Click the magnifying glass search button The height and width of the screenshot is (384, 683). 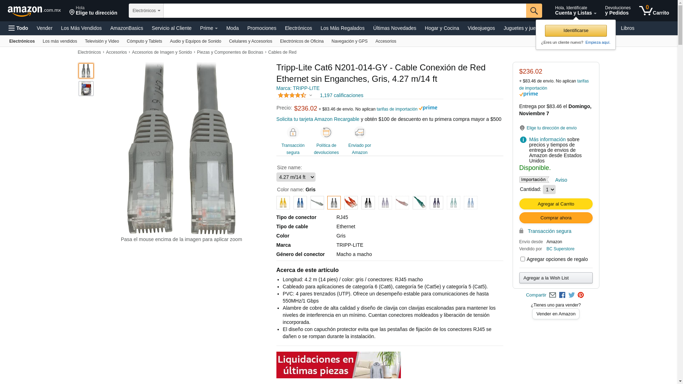(x=534, y=11)
